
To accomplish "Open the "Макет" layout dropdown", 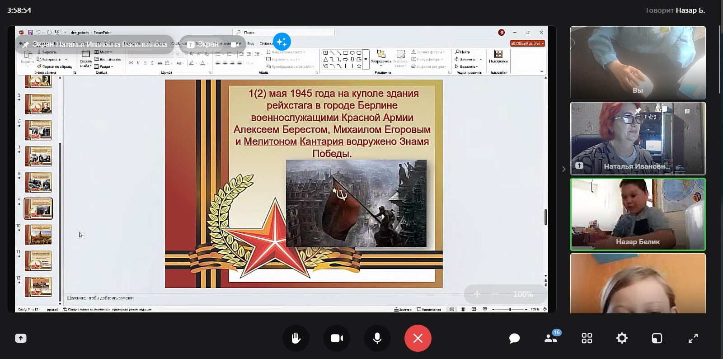I will click(x=103, y=52).
